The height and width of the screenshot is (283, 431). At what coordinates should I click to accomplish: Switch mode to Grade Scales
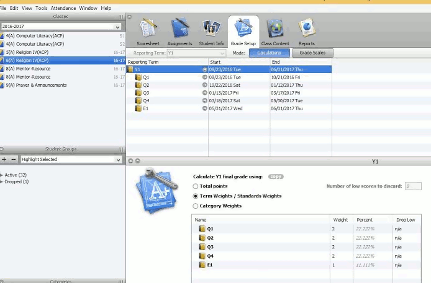pyautogui.click(x=312, y=53)
